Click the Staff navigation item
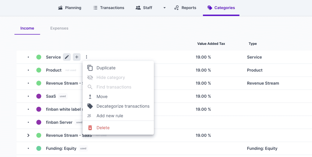 (144, 8)
